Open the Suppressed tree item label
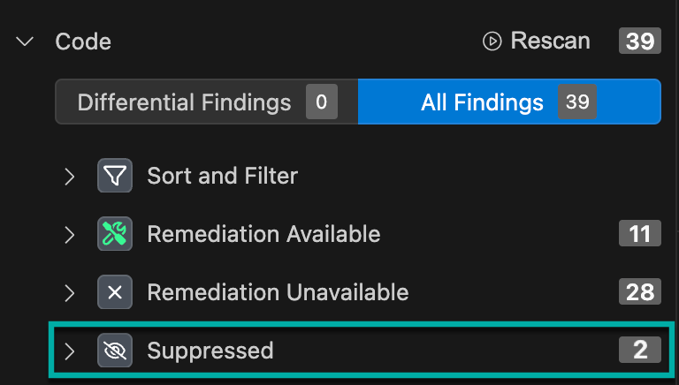Screen dimensions: 679x385 tap(210, 351)
